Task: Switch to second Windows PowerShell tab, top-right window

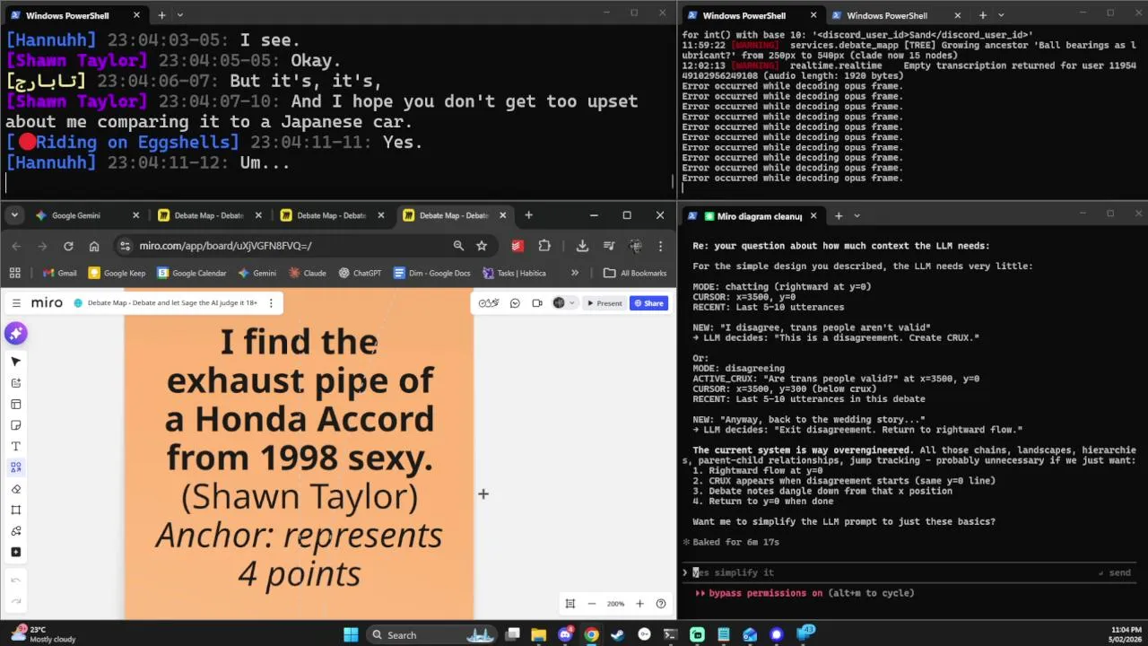Action: coord(896,15)
